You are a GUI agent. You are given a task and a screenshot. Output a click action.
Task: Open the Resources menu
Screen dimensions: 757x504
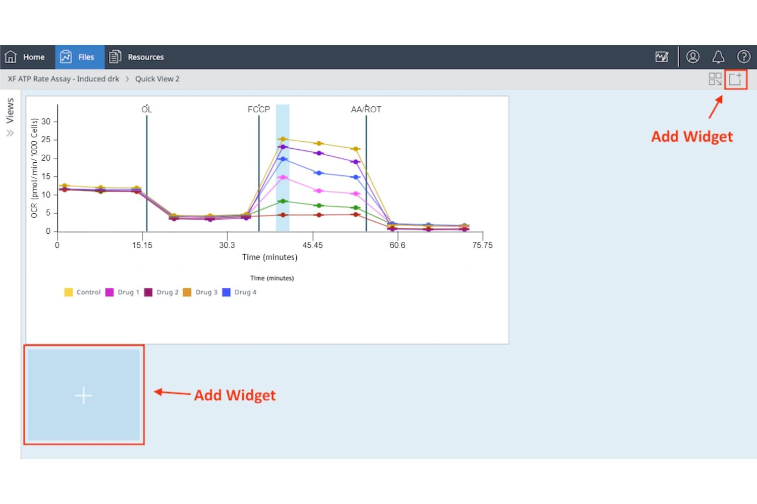[x=137, y=57]
